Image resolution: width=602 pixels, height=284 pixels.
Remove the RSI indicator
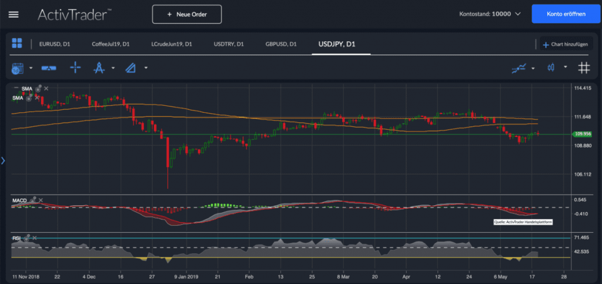click(35, 238)
